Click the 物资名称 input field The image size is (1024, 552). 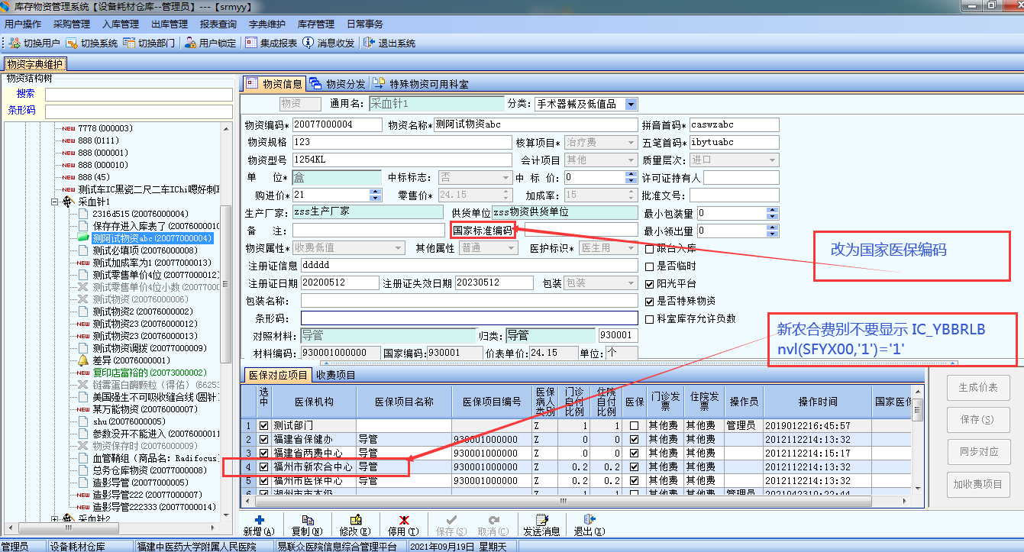pyautogui.click(x=535, y=124)
